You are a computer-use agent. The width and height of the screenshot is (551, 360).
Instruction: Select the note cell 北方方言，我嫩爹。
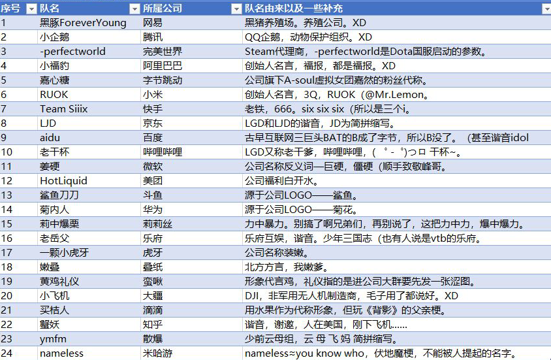tap(397, 267)
